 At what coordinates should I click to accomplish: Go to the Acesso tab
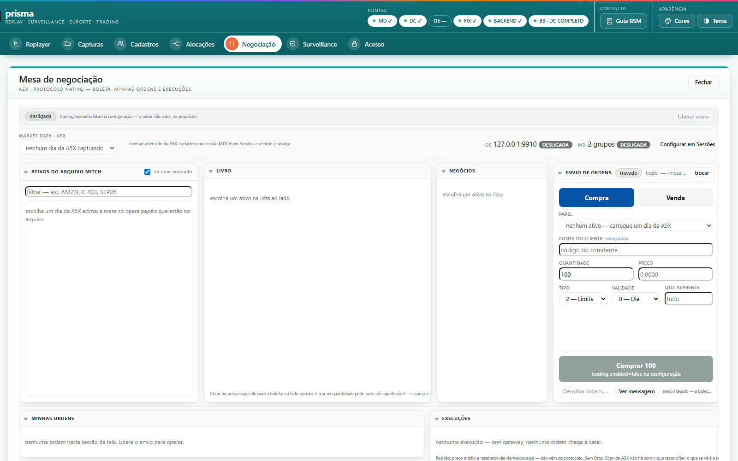[368, 44]
